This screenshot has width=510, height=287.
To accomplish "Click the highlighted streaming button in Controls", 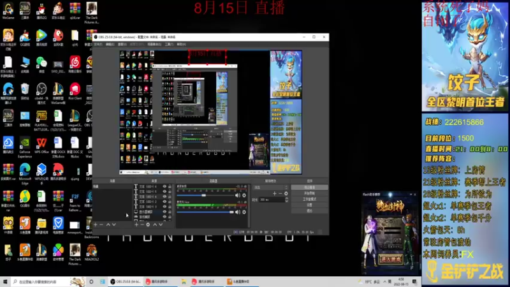I will [309, 188].
